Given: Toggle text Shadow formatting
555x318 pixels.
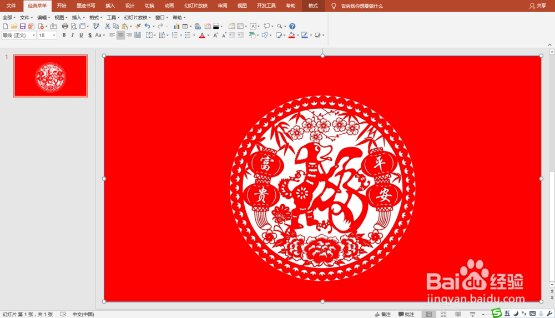Looking at the screenshot, I should tap(90, 35).
